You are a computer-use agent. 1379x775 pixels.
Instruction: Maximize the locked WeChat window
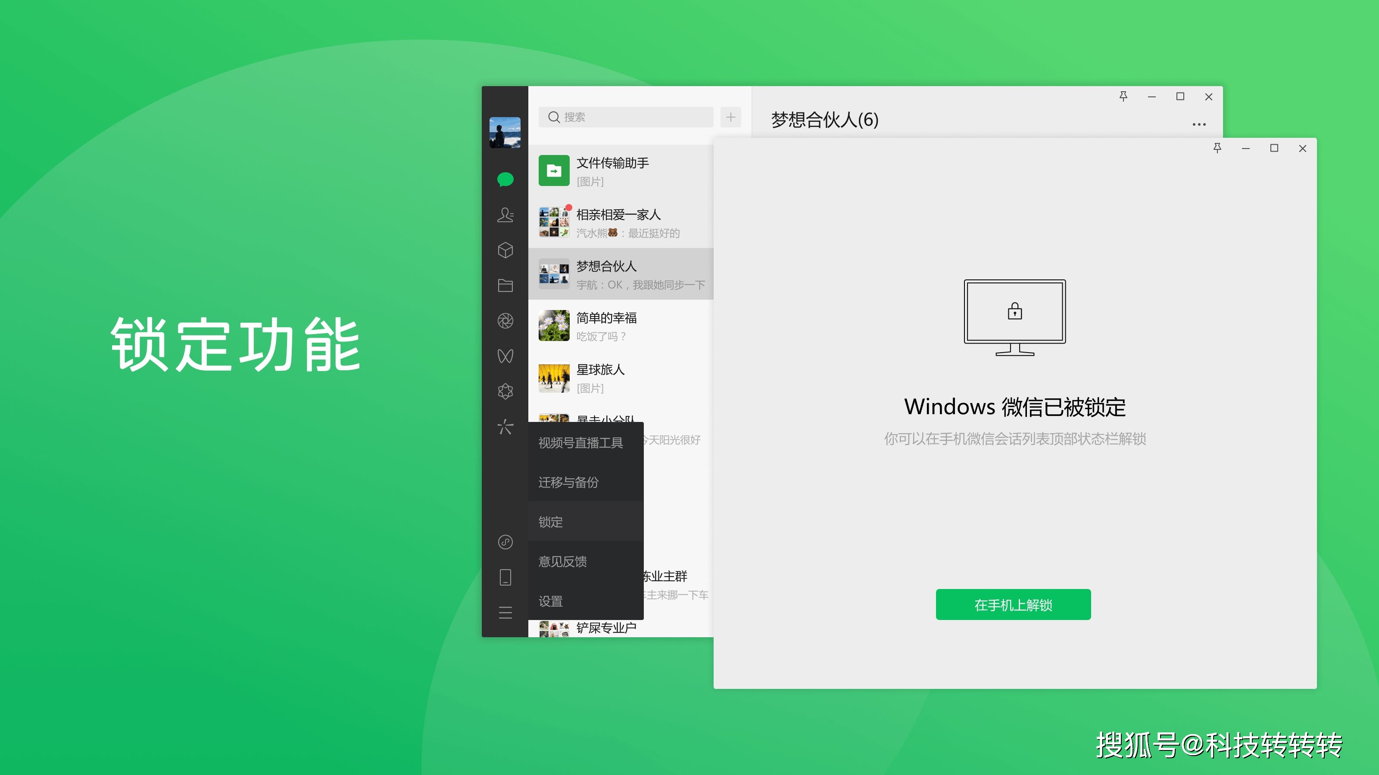pyautogui.click(x=1273, y=148)
